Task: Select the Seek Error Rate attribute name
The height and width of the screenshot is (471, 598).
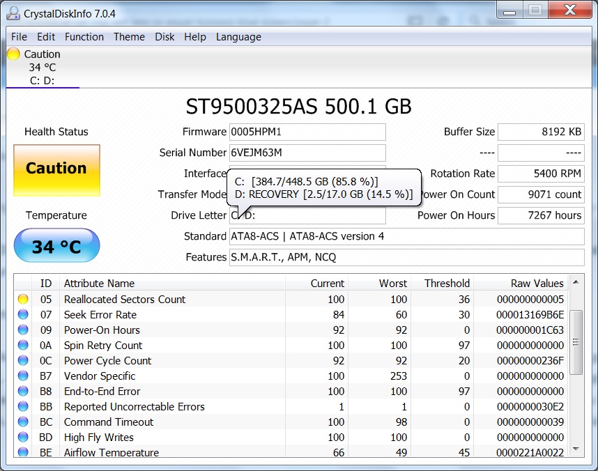Action: click(100, 315)
